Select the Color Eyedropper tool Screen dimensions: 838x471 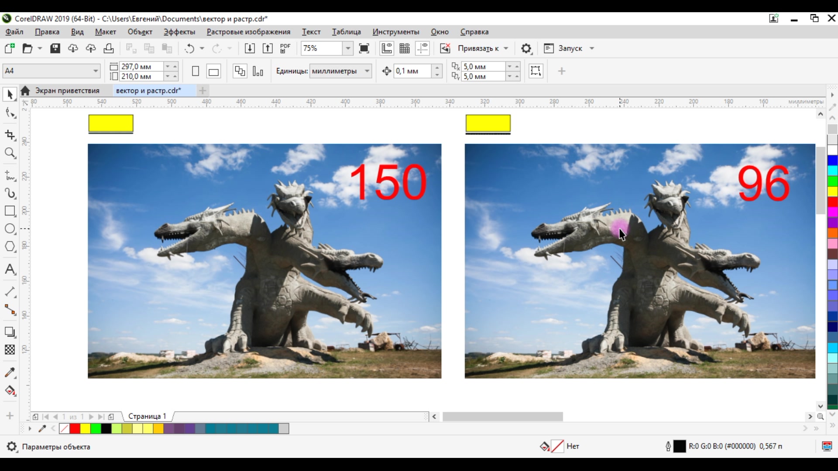10,372
